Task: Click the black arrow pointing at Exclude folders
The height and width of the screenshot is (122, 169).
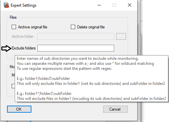Action: [6, 48]
